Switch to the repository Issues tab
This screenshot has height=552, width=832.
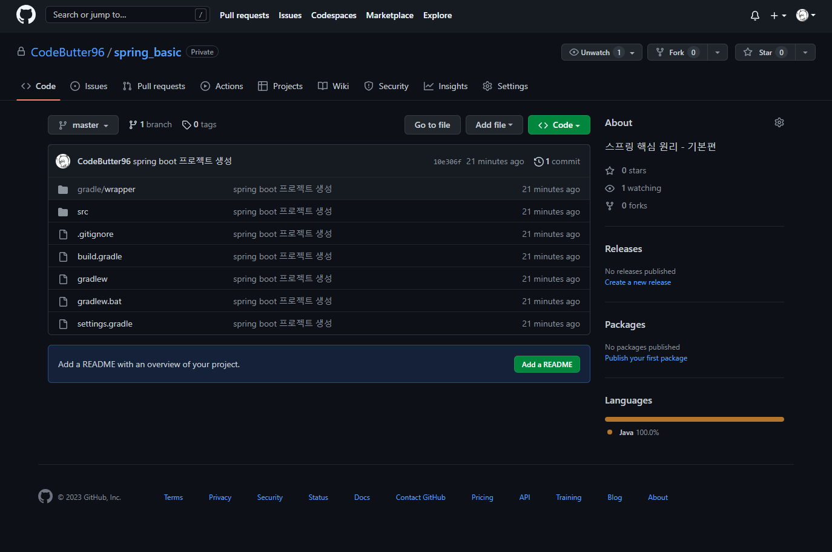89,86
